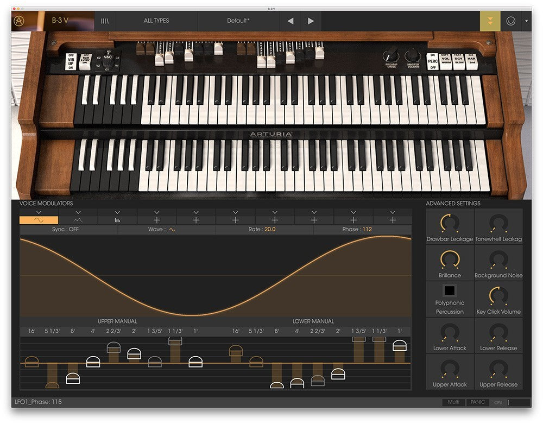Open the preset browser library icon
The height and width of the screenshot is (424, 543).
pos(105,21)
